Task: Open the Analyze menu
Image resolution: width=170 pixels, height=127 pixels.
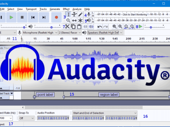Action: point(77,9)
